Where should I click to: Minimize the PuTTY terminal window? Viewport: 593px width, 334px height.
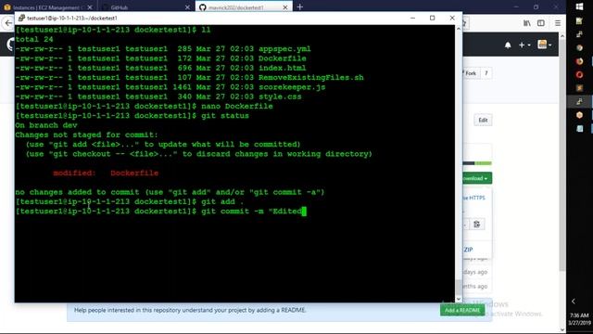click(412, 18)
